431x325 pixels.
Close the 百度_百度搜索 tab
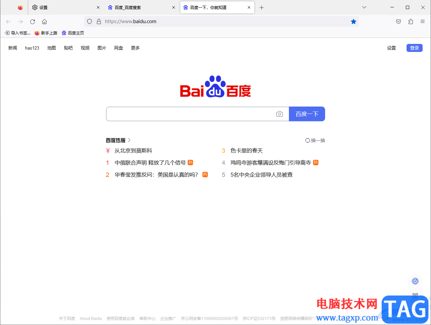(174, 7)
